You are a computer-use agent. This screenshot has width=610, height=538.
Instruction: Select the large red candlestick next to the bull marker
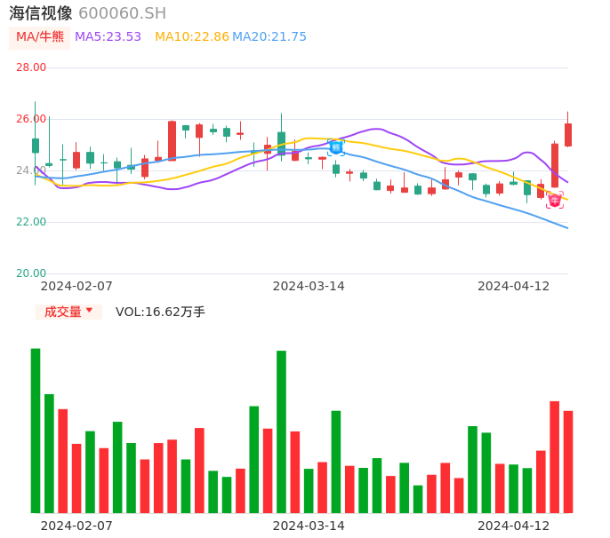(555, 165)
